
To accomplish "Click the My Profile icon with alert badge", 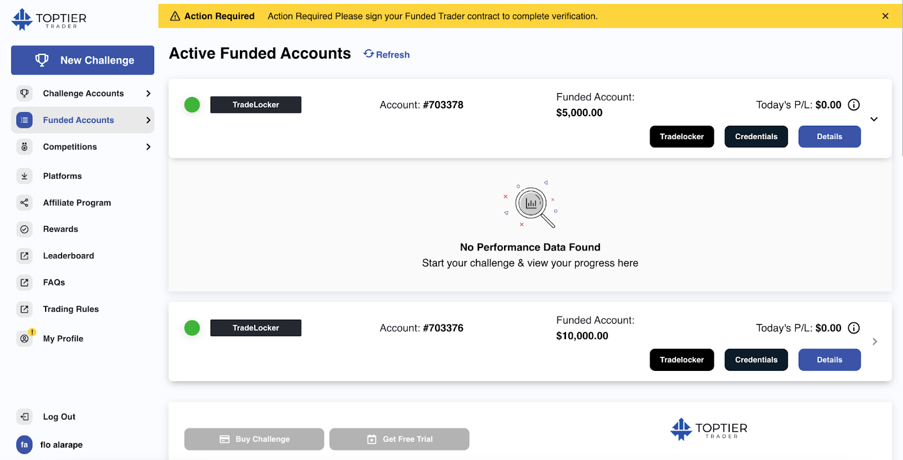I will [24, 338].
